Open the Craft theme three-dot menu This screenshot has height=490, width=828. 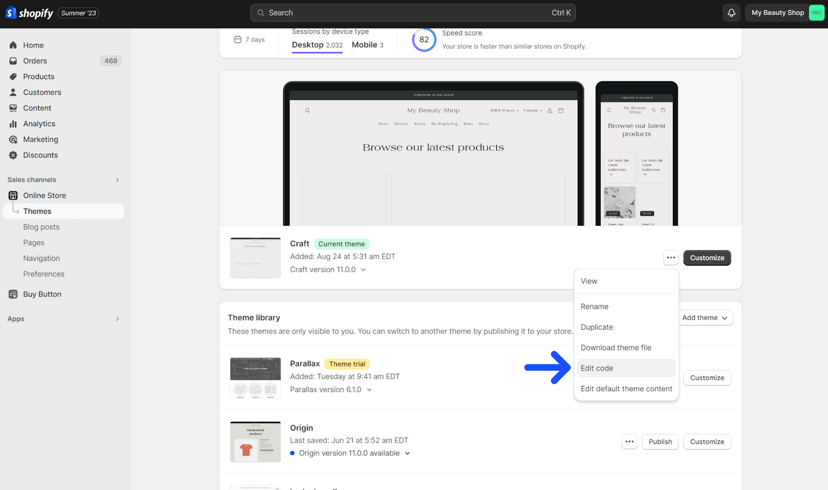(671, 258)
